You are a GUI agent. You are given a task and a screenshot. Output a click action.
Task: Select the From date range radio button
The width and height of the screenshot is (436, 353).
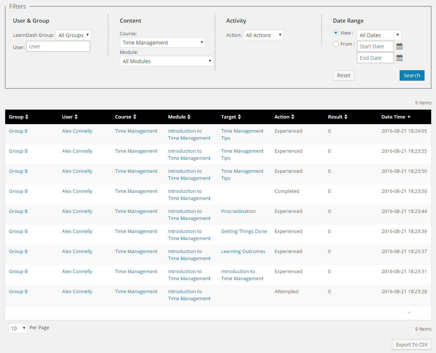coord(336,44)
